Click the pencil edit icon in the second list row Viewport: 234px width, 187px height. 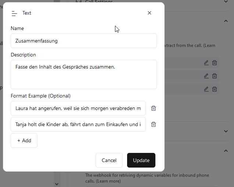tap(206, 76)
